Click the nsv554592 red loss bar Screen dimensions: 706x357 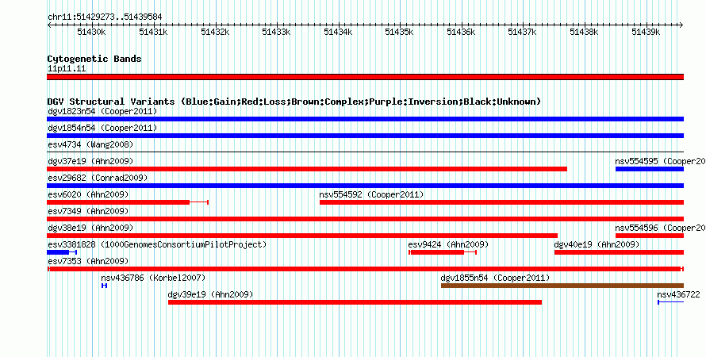tap(501, 202)
